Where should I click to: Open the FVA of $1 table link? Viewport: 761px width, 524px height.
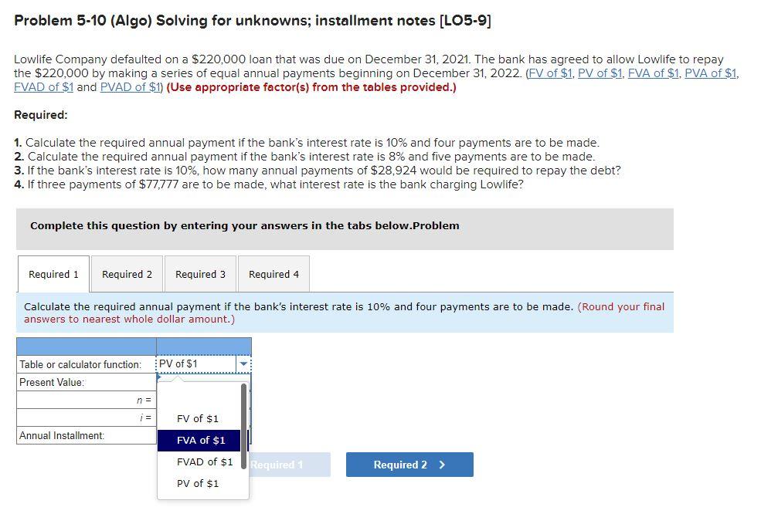pyautogui.click(x=654, y=73)
